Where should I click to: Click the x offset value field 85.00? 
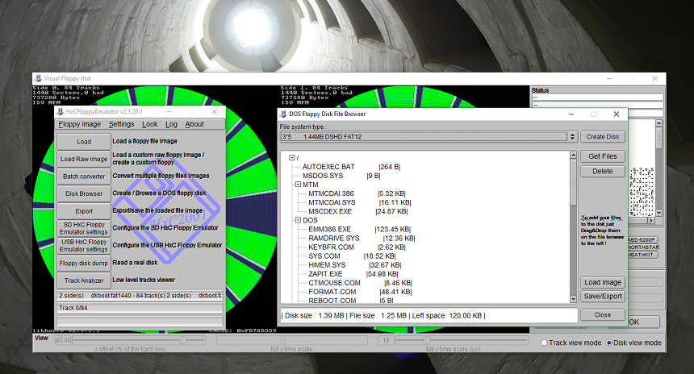pyautogui.click(x=63, y=340)
